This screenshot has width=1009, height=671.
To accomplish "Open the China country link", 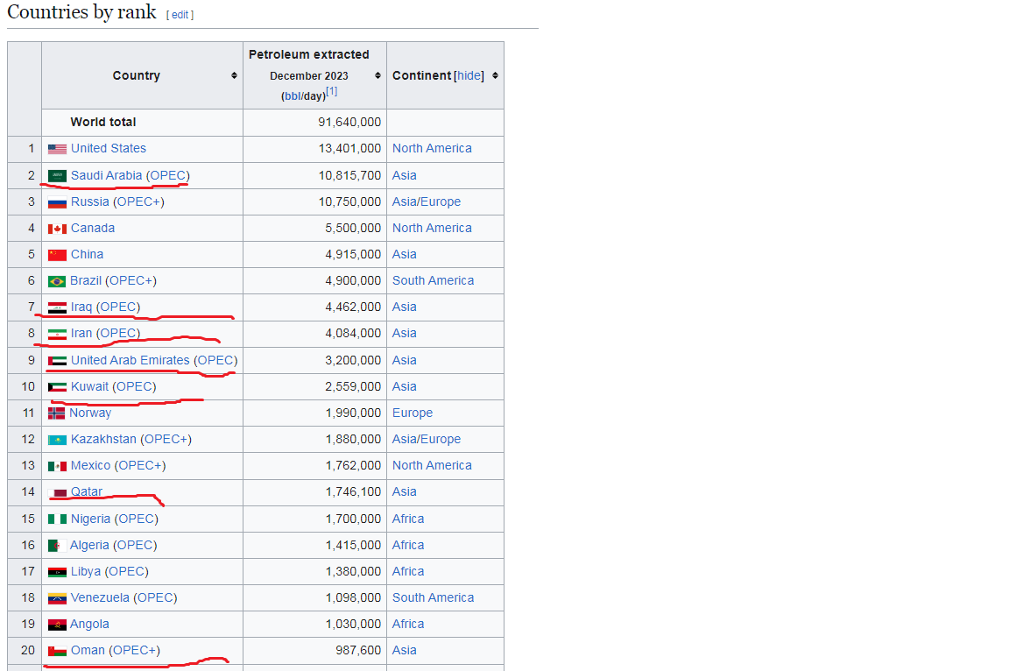I will coord(87,255).
